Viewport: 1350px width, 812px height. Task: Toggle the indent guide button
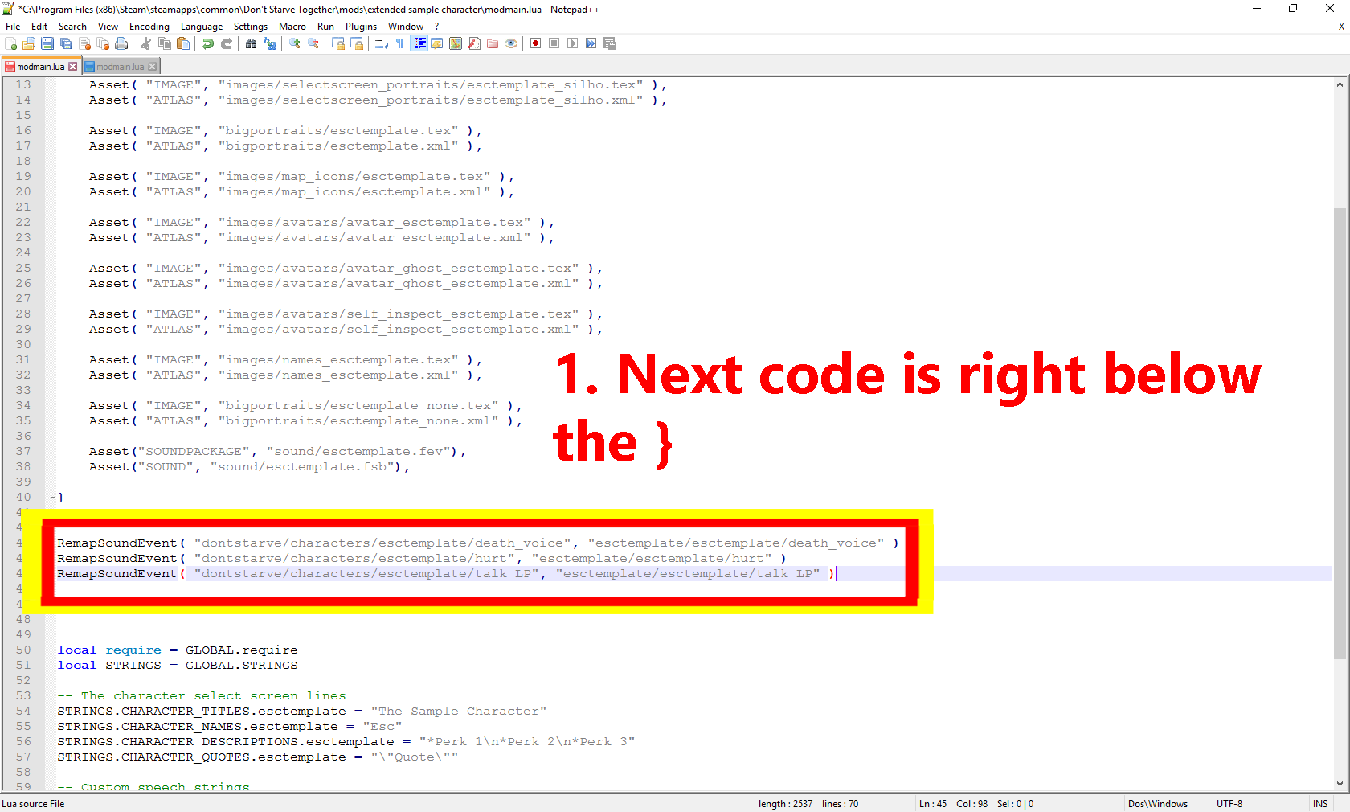point(419,43)
